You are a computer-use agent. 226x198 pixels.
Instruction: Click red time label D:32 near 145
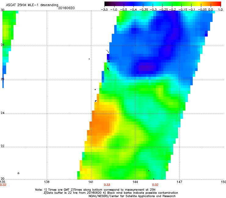[x=155, y=185]
